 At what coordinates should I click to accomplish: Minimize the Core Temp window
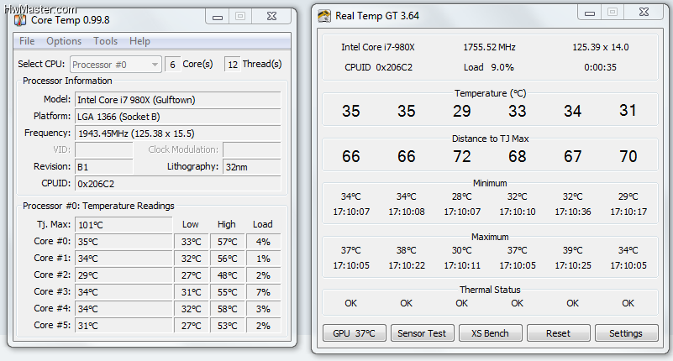pos(218,16)
